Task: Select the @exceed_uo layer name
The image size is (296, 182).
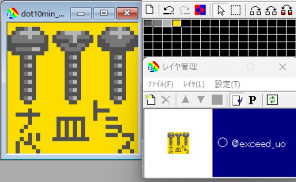Action: [x=258, y=144]
